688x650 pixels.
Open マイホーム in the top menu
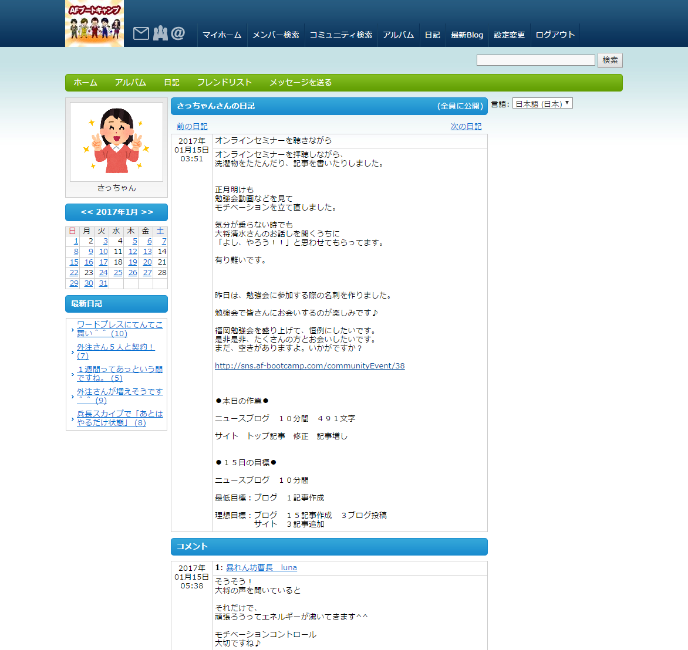coord(222,35)
